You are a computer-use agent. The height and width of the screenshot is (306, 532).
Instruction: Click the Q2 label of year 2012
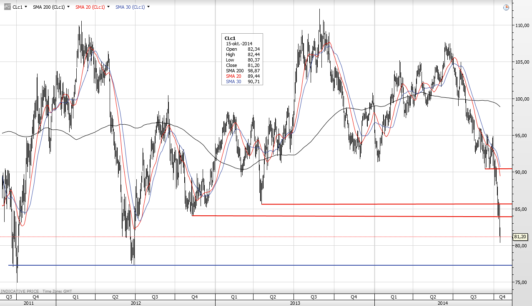[x=115, y=297]
